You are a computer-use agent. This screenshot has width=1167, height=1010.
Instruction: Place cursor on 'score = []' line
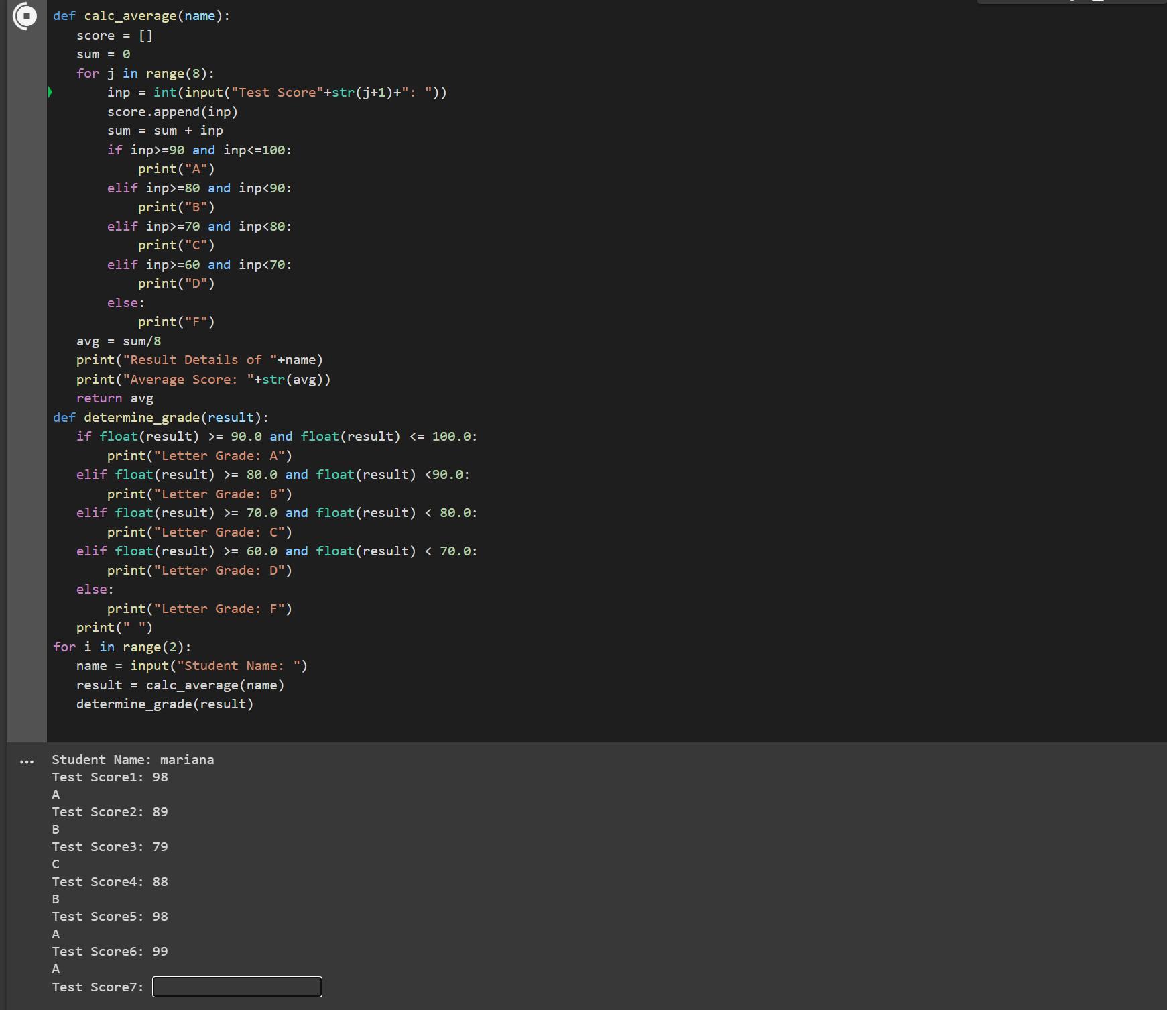115,36
